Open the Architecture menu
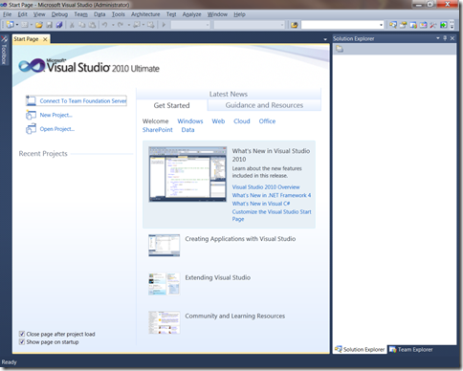 145,14
